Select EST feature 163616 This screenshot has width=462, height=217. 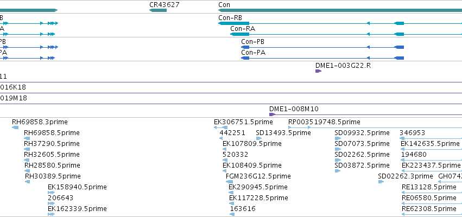[x=232, y=214]
